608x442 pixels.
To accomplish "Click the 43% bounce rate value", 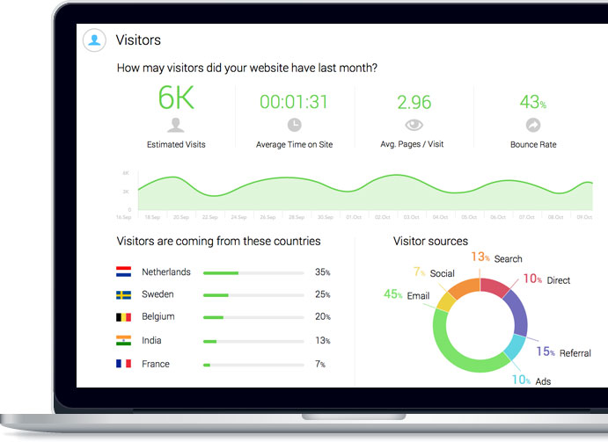I will pos(533,102).
